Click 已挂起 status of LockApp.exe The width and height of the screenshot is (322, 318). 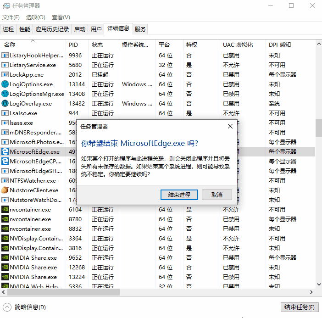(100, 75)
